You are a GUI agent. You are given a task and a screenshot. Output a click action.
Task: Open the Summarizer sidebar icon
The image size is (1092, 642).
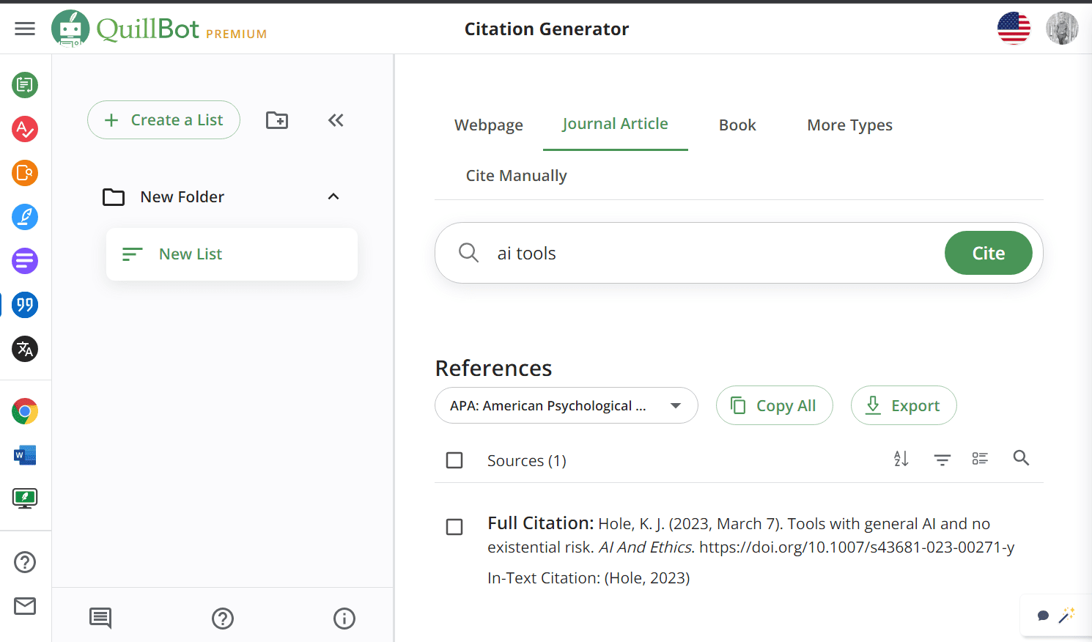point(25,261)
